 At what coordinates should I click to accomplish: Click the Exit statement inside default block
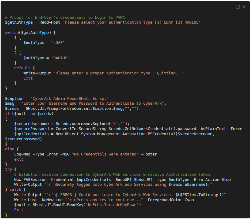pos(28,78)
